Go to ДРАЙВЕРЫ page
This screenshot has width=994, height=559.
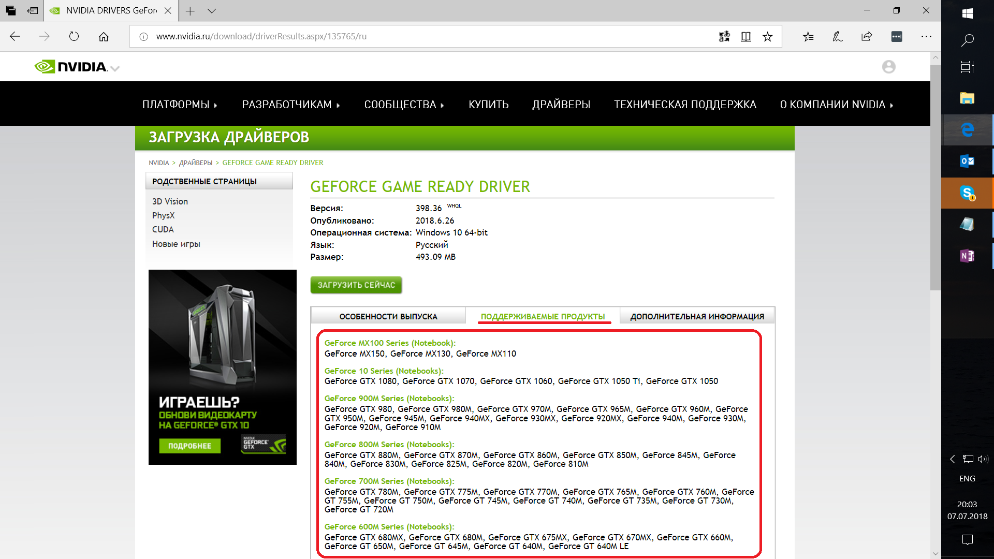coord(561,105)
